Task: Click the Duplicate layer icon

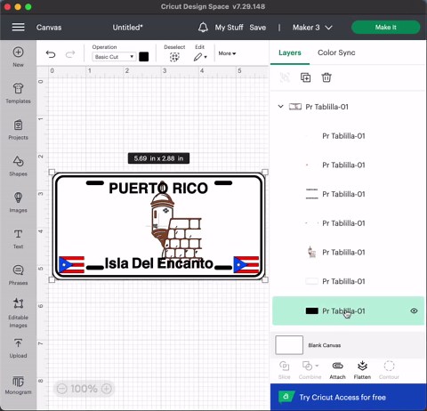Action: [x=305, y=77]
